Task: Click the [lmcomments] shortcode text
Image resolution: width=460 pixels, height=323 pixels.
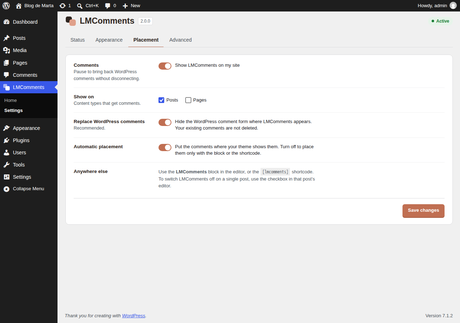Action: click(275, 172)
